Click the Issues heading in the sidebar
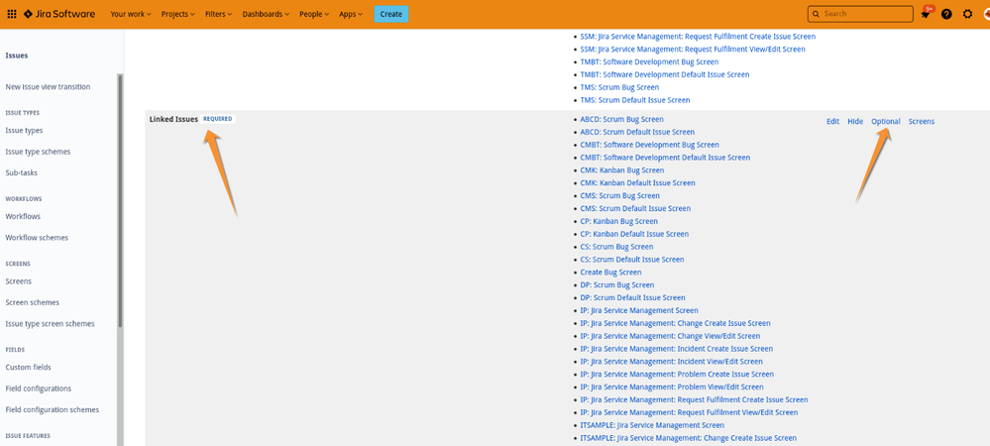 click(x=17, y=56)
